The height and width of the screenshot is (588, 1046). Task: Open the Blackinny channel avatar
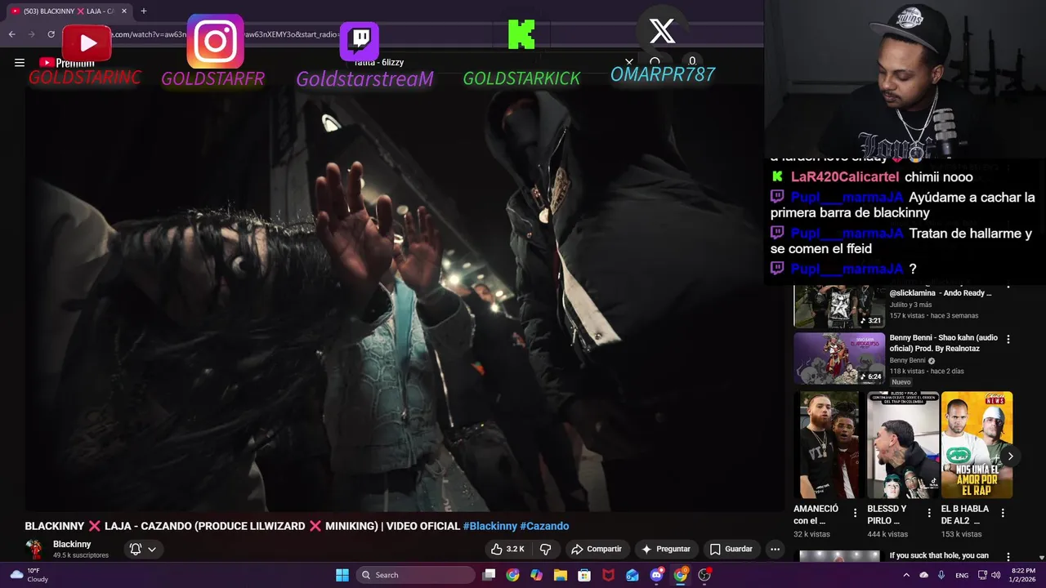coord(34,549)
